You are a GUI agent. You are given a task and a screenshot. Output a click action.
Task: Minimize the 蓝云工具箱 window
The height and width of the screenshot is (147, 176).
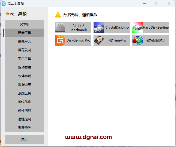pyautogui.click(x=144, y=4)
